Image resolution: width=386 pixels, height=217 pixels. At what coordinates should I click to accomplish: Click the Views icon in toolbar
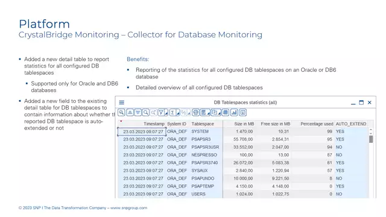[204, 113]
